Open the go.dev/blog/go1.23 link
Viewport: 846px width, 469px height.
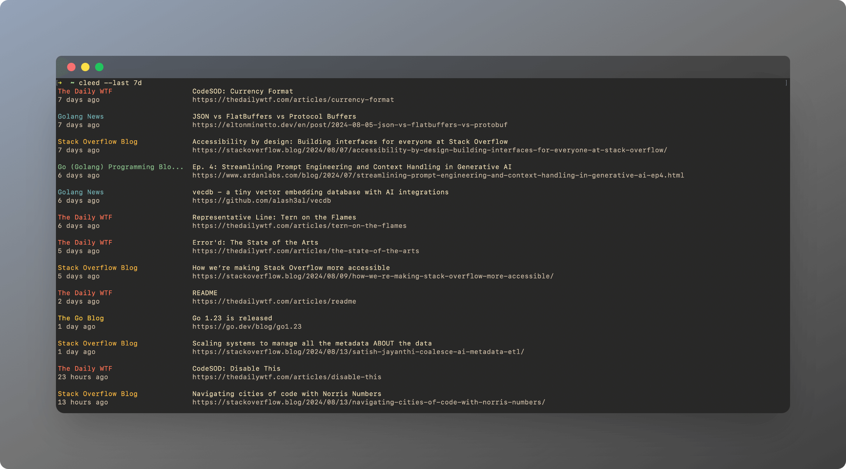pyautogui.click(x=247, y=327)
